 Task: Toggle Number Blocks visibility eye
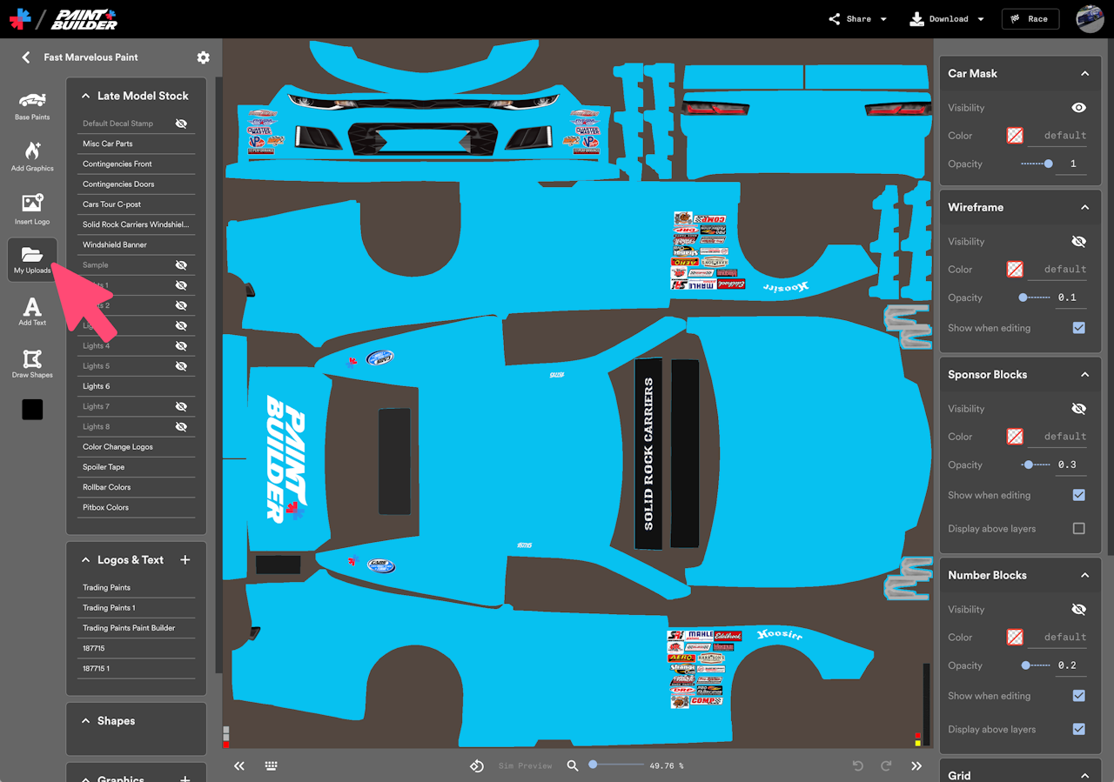click(1079, 610)
